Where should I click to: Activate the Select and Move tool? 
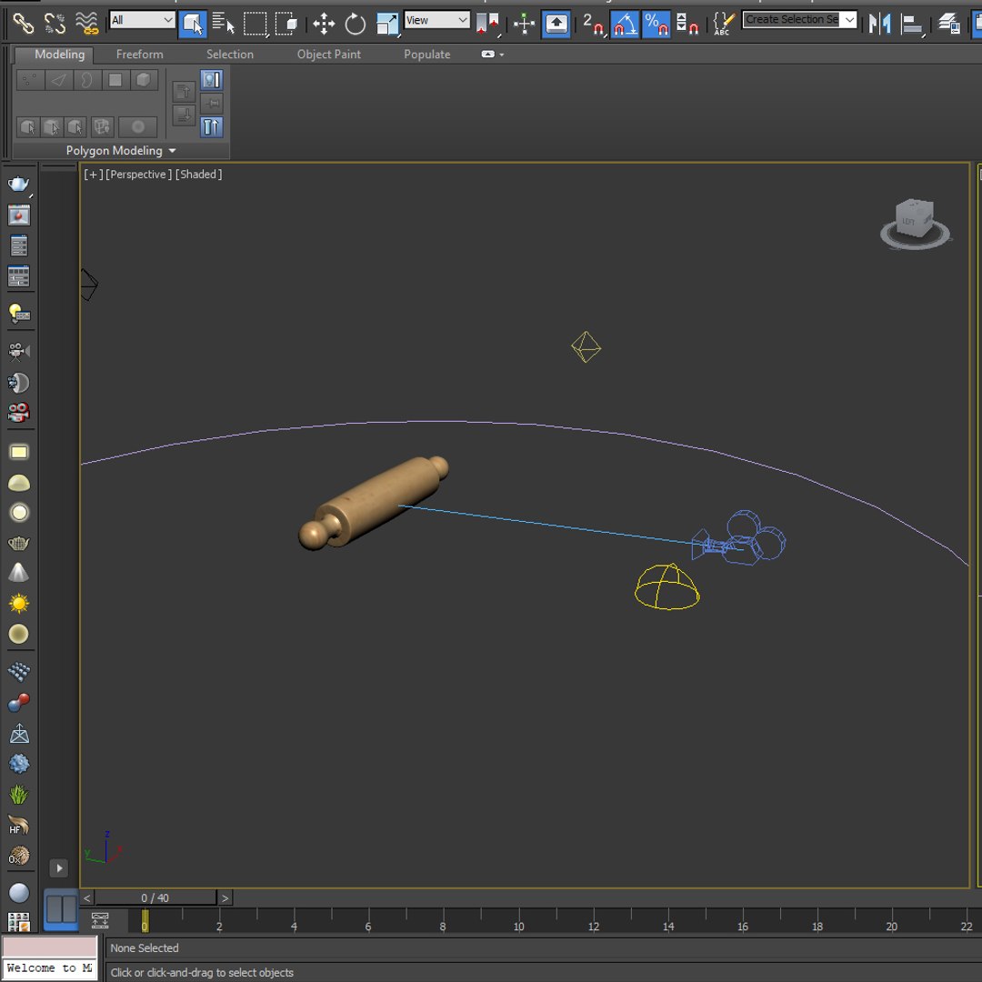(x=324, y=24)
